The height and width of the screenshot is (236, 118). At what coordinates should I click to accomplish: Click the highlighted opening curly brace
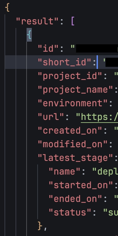point(29,35)
